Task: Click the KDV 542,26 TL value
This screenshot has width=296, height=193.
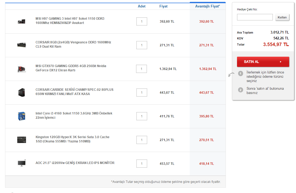Action: tap(281, 38)
